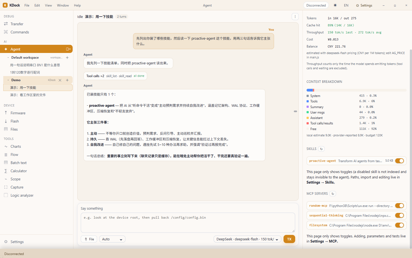This screenshot has width=412, height=258.
Task: Toggle the random-mcp server switch
Action: [x=400, y=206]
